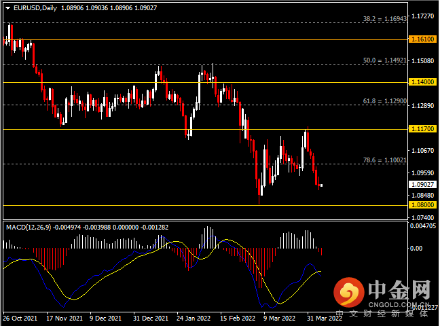Click the Fibonacci label 61.8 = 1.12900
This screenshot has width=440, height=326.
[385, 101]
